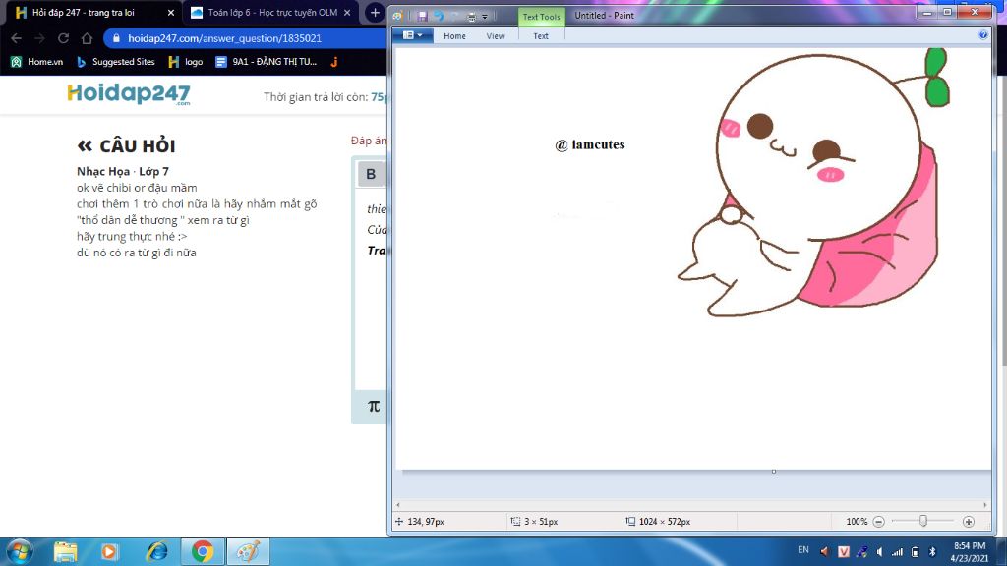1007x566 pixels.
Task: Open the Home.vn bookmark
Action: tap(36, 62)
